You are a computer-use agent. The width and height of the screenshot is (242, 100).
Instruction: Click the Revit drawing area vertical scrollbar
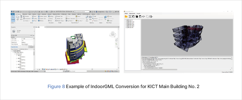pos(118,48)
